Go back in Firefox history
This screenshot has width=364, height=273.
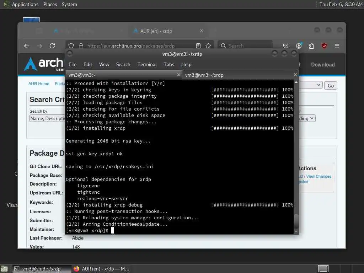click(27, 46)
